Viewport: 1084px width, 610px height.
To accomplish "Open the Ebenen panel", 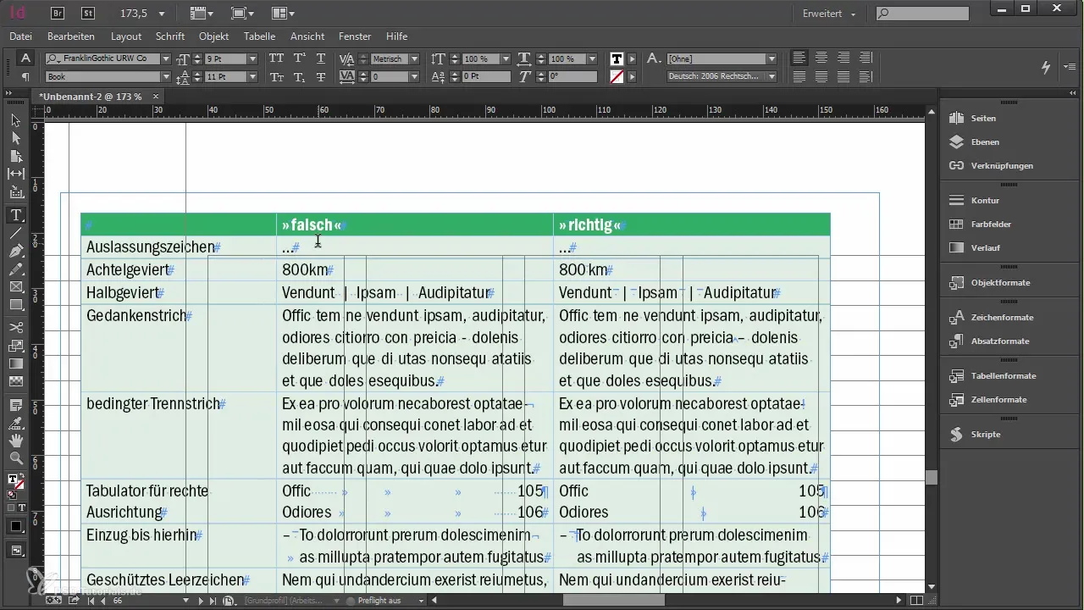I will pos(985,142).
